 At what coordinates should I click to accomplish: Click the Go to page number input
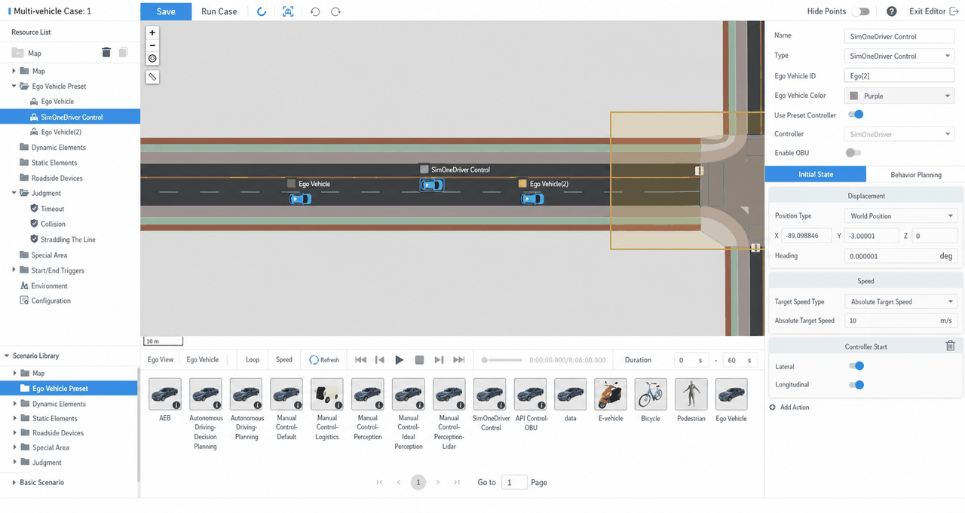point(513,482)
